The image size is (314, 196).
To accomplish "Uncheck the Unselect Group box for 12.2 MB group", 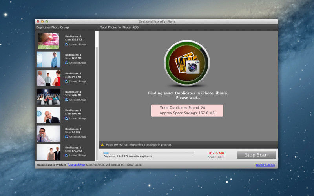I will click(x=67, y=63).
